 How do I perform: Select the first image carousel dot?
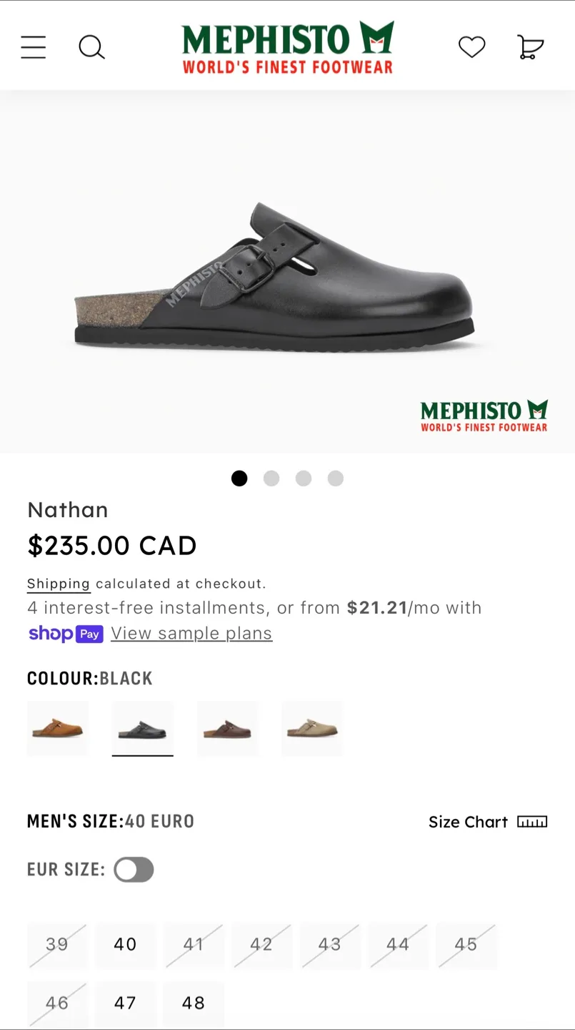[x=239, y=479]
